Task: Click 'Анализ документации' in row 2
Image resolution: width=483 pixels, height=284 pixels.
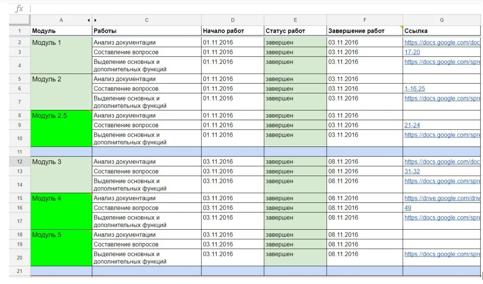Action: [x=125, y=43]
